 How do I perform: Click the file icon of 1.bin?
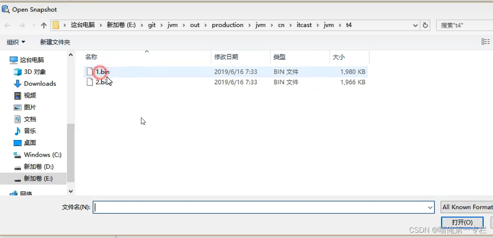[90, 72]
